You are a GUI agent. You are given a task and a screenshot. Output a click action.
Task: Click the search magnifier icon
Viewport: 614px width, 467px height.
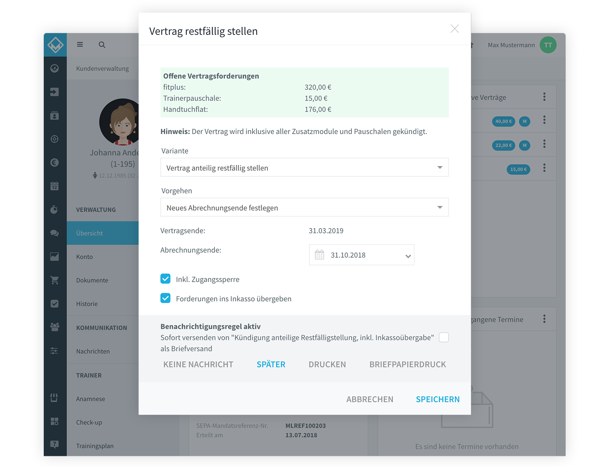click(x=102, y=45)
